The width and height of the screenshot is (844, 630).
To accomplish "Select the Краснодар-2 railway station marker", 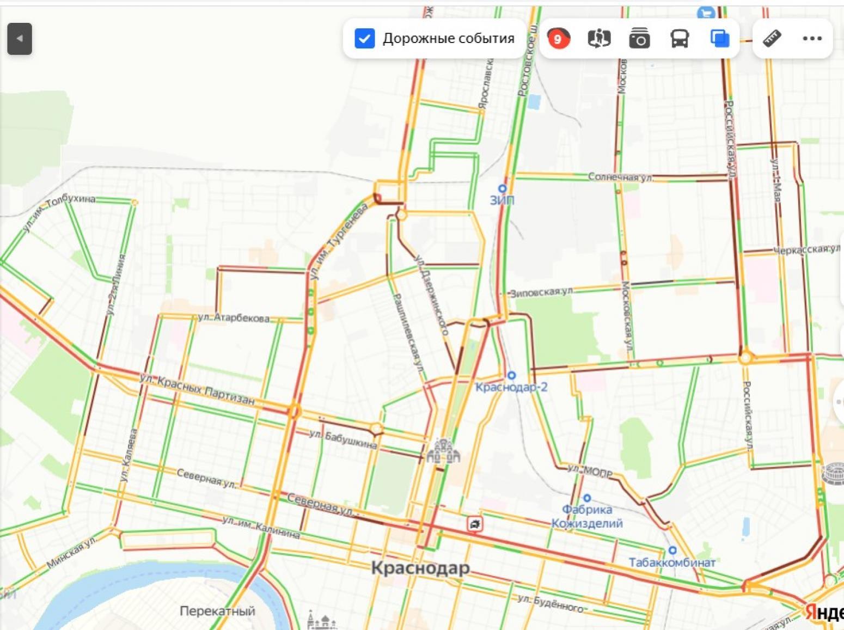I will pos(511,375).
